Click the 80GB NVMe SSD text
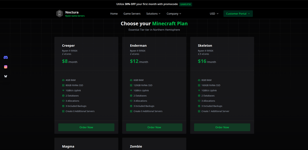308x150 pixels. pos(74,85)
